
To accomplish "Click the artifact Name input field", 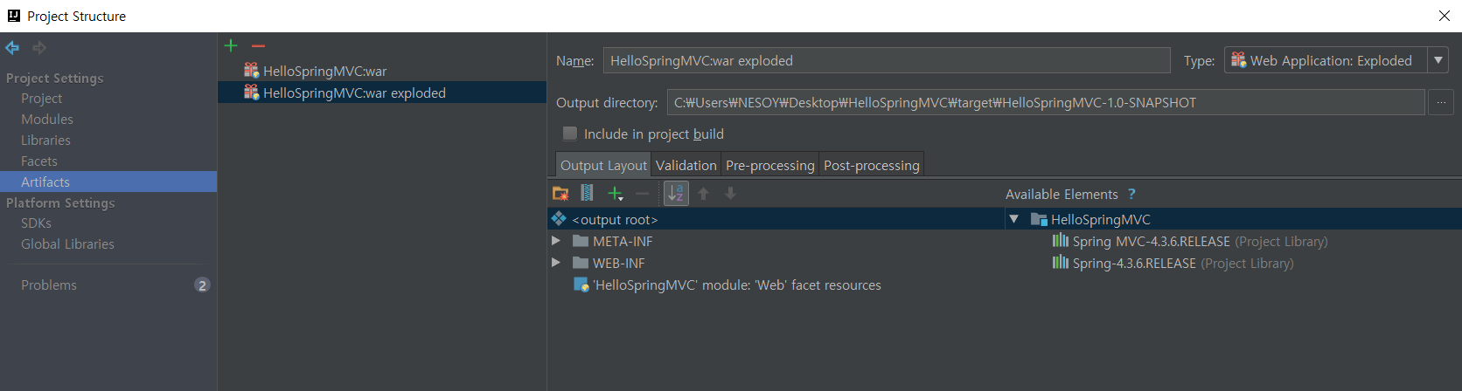I will (887, 60).
